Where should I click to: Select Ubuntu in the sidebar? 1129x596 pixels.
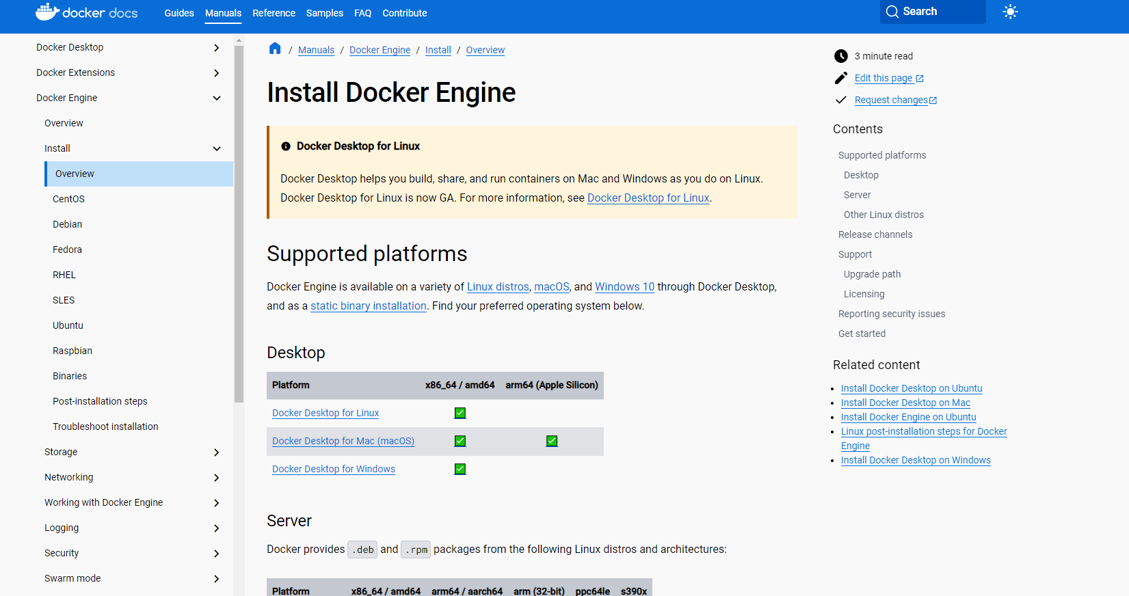[x=68, y=325]
